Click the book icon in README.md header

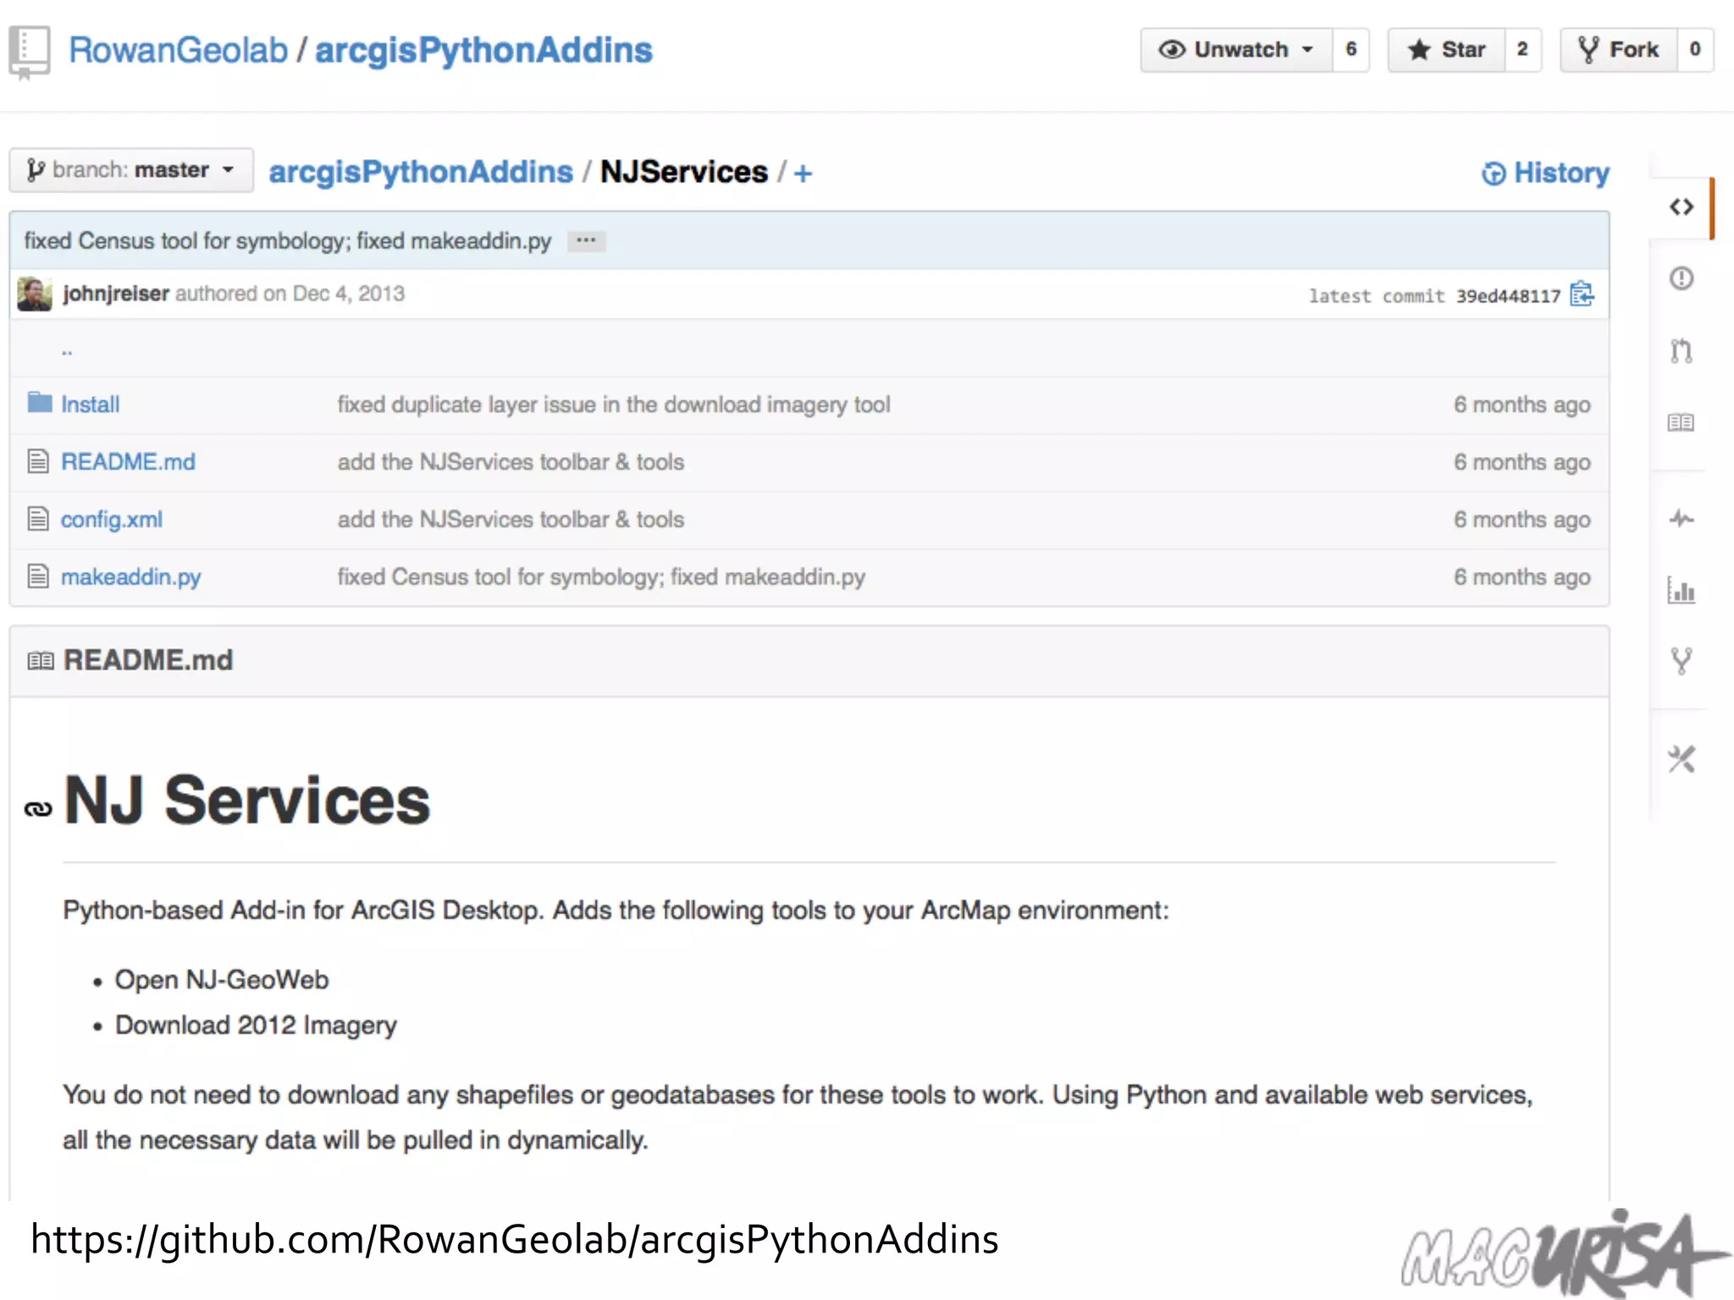point(41,660)
